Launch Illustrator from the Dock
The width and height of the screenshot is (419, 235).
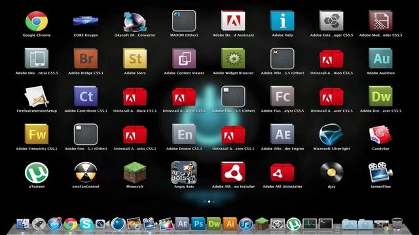click(230, 224)
